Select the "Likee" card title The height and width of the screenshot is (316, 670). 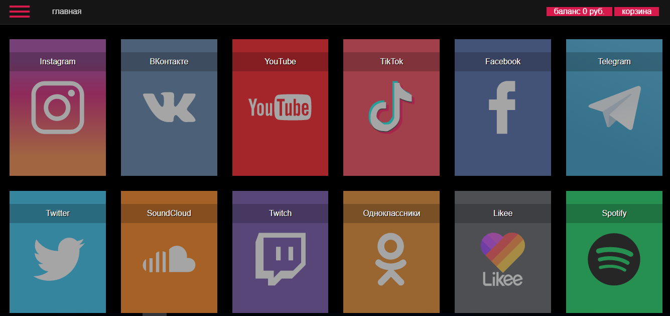click(x=503, y=214)
